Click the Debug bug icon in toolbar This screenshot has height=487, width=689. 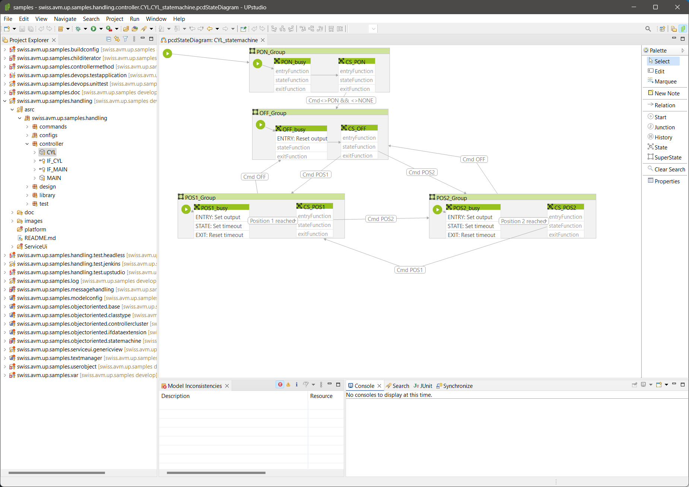78,29
